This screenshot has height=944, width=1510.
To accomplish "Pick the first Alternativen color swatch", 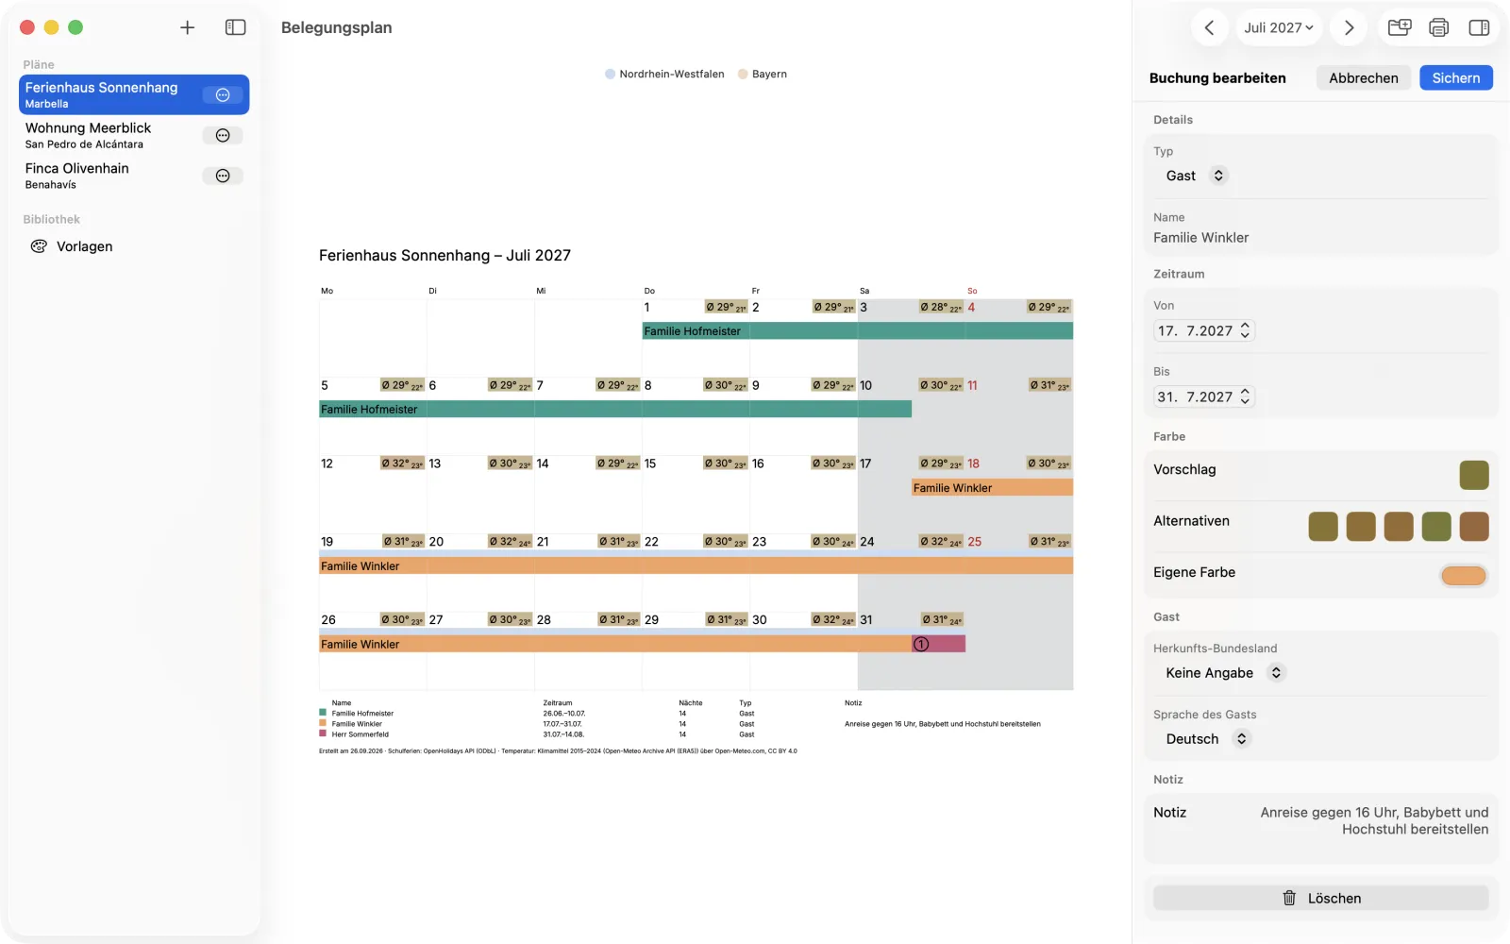I will pyautogui.click(x=1323, y=527).
